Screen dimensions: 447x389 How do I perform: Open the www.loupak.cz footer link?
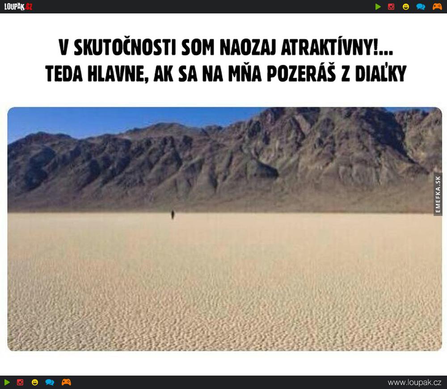click(x=414, y=382)
